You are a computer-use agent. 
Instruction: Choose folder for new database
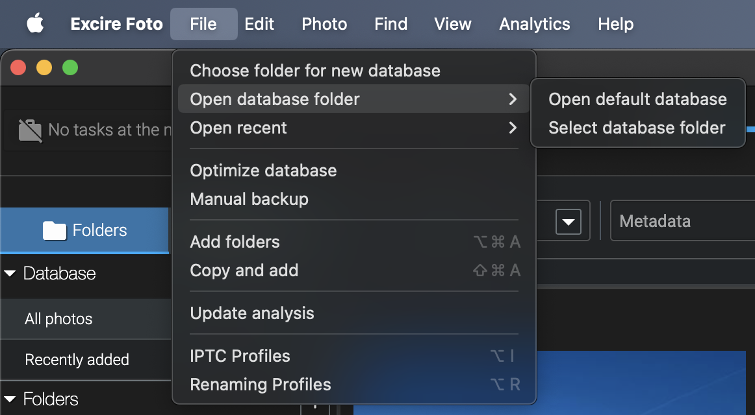(354, 71)
